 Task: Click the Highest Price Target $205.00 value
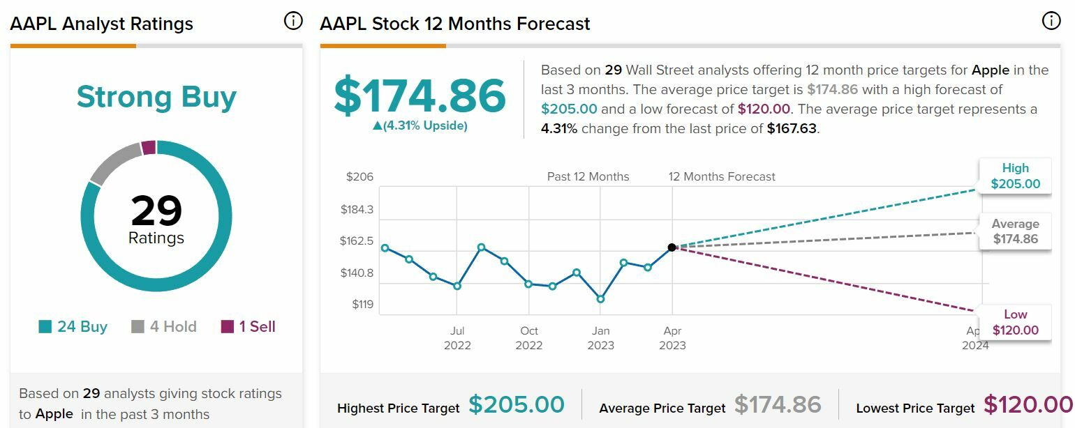(x=516, y=405)
